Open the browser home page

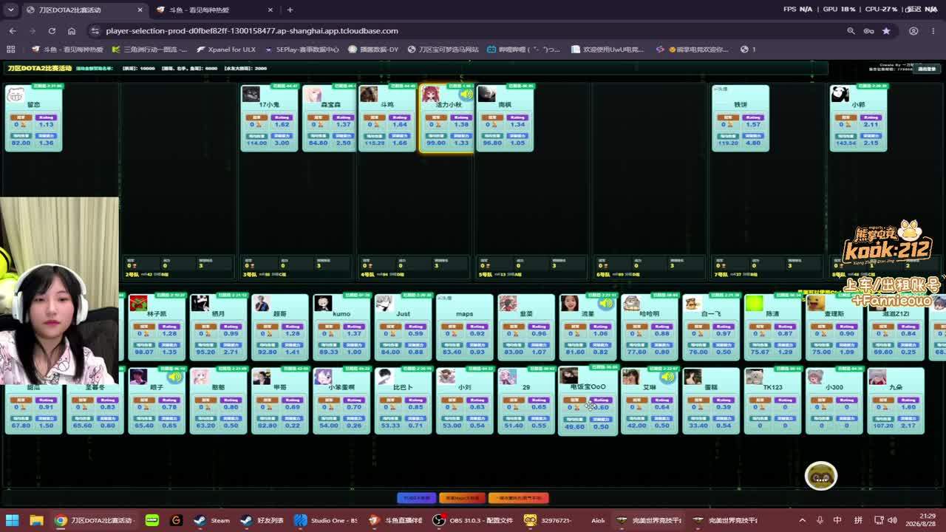(72, 31)
